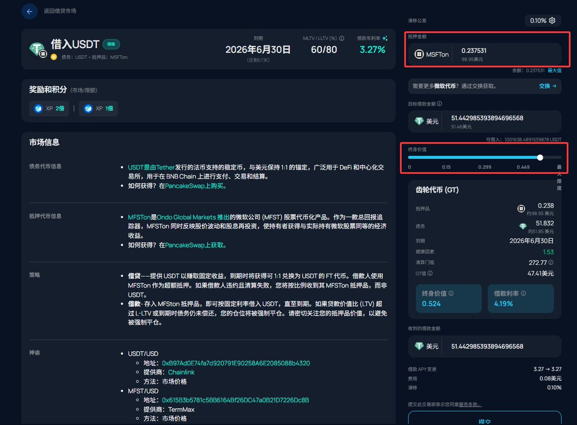Screen dimensions: 577x425
Task: Click the 终身价值 slider handle
Action: pyautogui.click(x=540, y=157)
